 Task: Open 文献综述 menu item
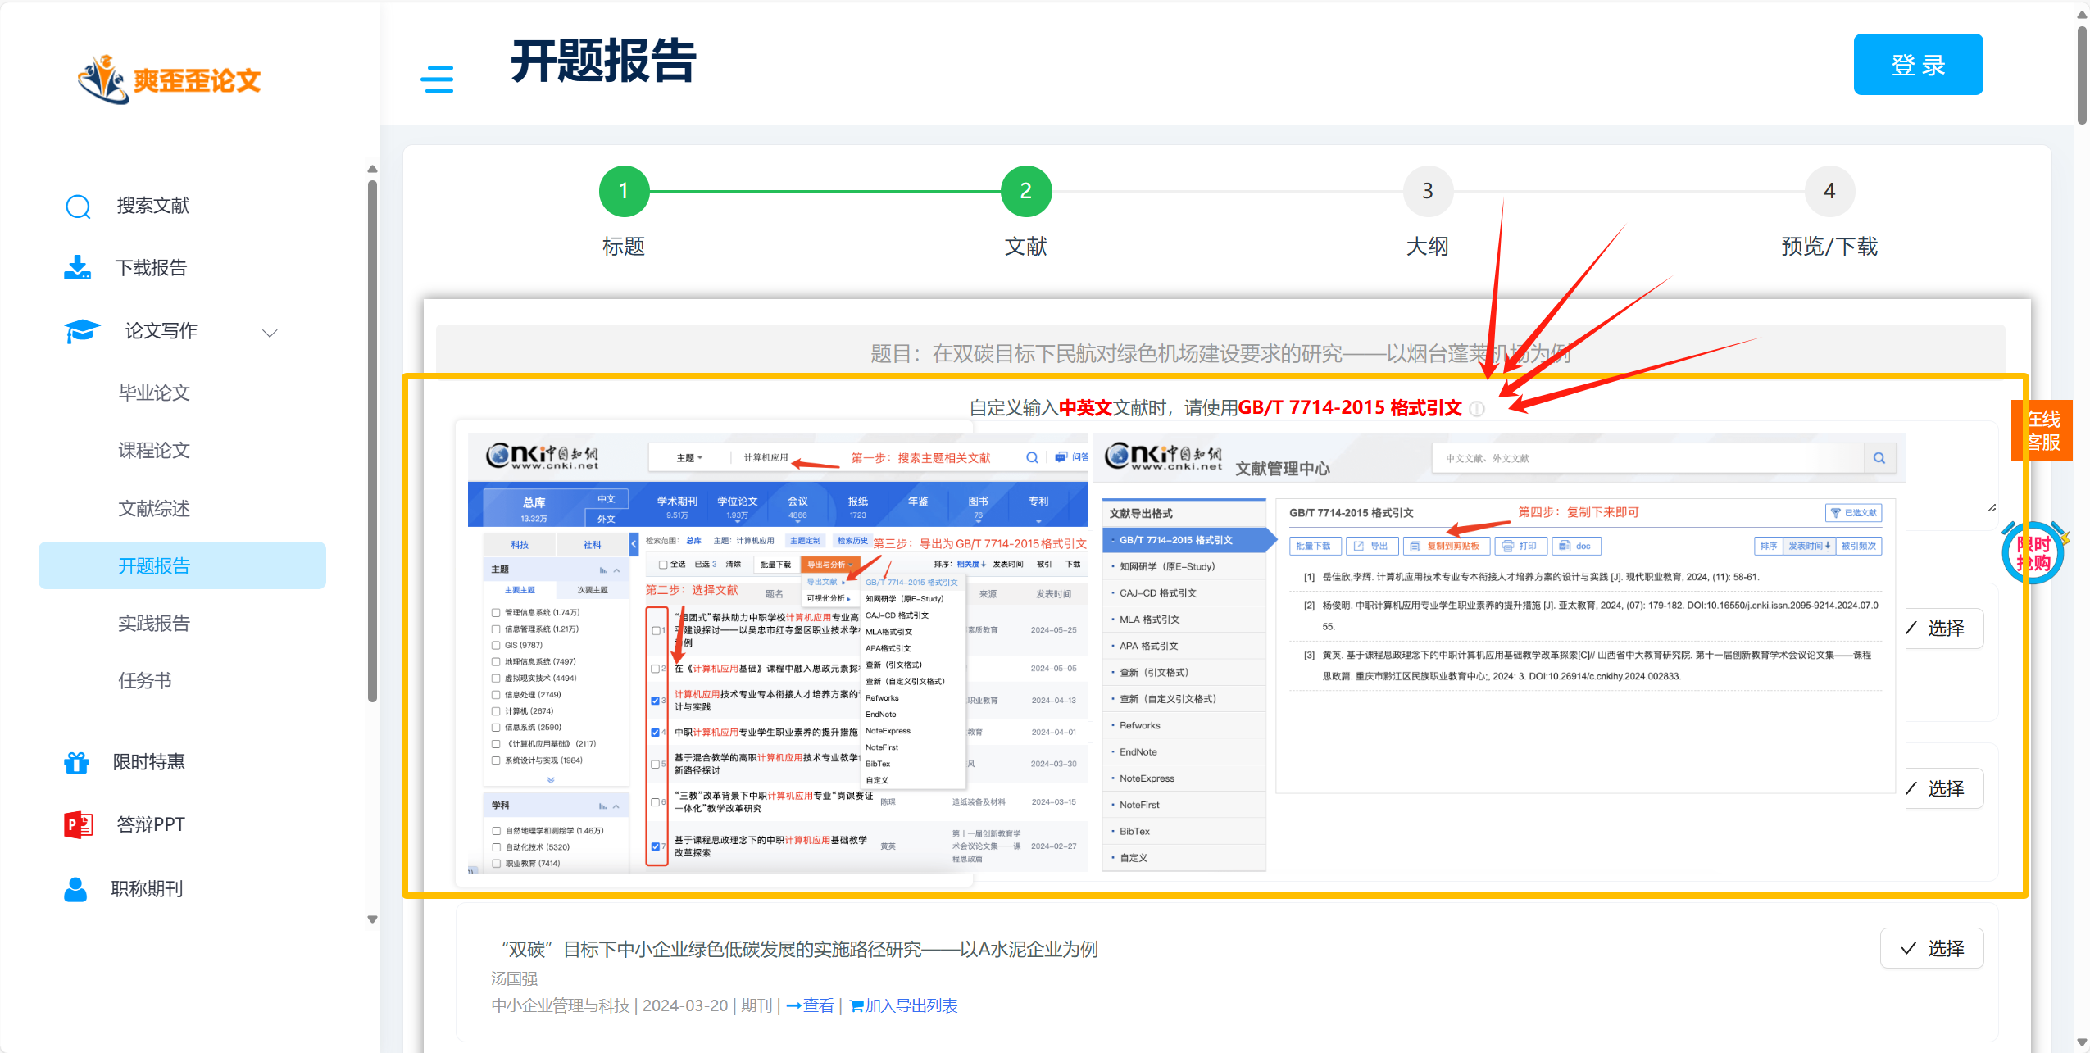(154, 509)
